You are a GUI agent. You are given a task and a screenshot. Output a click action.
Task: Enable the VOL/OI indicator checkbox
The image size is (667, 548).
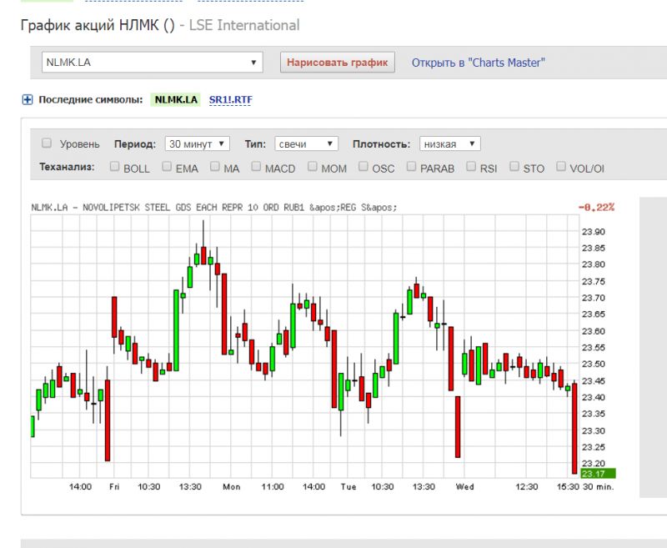[x=561, y=167]
